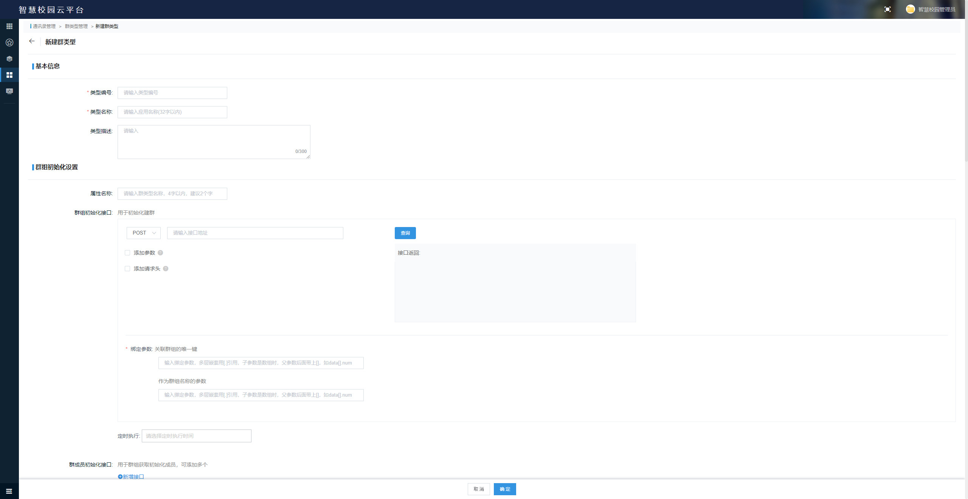Viewport: 968px width, 499px height.
Task: Click the 群成员初始化接口 label
Action: pyautogui.click(x=91, y=465)
